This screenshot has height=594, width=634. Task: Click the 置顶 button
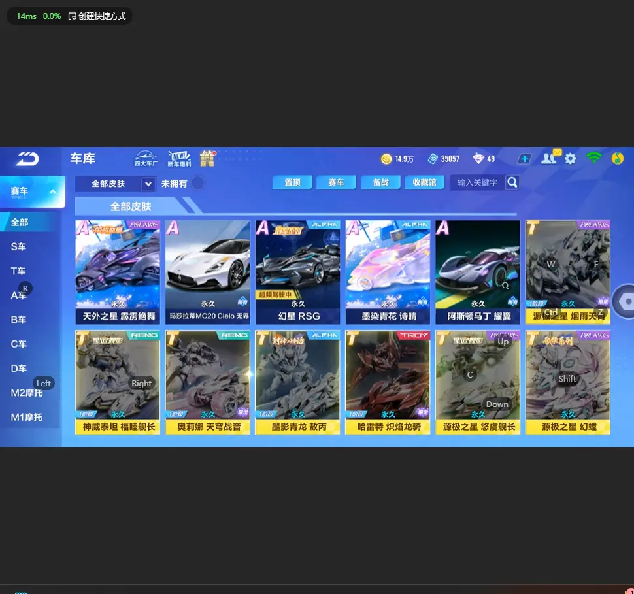pos(292,182)
